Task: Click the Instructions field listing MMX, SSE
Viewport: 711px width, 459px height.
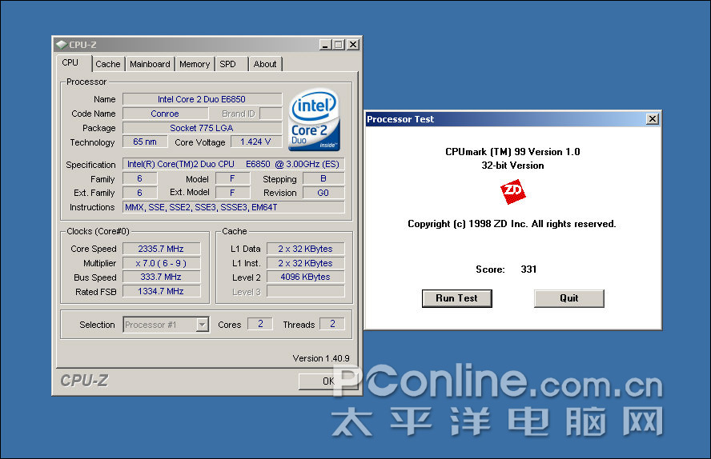Action: click(234, 207)
